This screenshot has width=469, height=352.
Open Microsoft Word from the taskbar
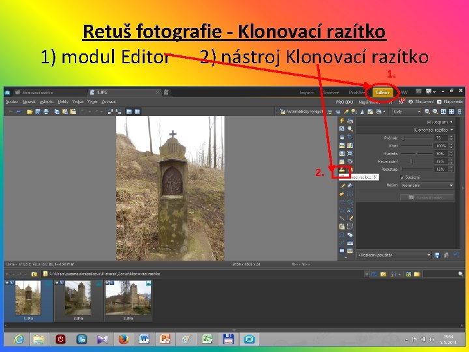144,339
